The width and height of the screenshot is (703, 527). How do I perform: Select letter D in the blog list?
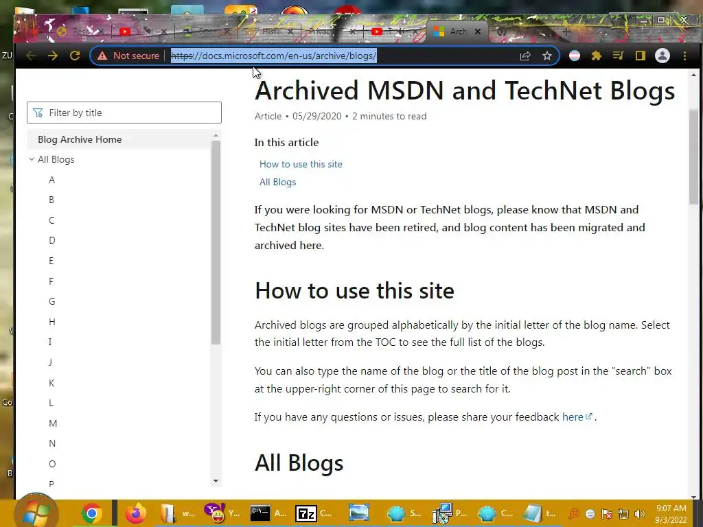pos(52,240)
